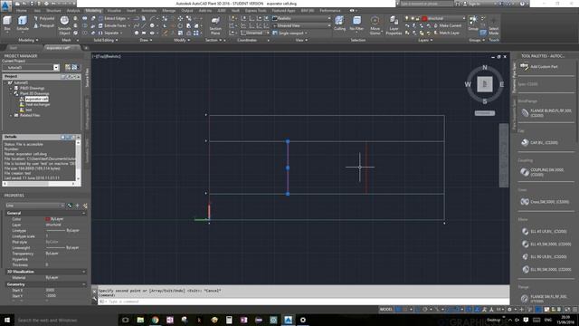Select P&ID Drawings in project tree
The width and height of the screenshot is (579, 326).
click(x=32, y=89)
